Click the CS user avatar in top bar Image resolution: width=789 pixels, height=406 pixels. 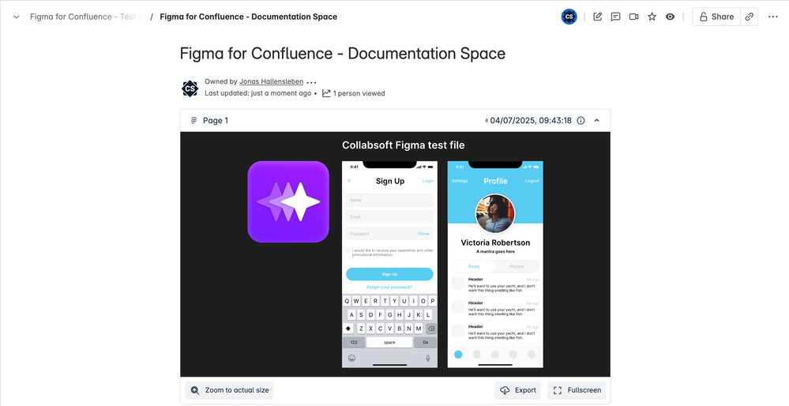pos(569,17)
